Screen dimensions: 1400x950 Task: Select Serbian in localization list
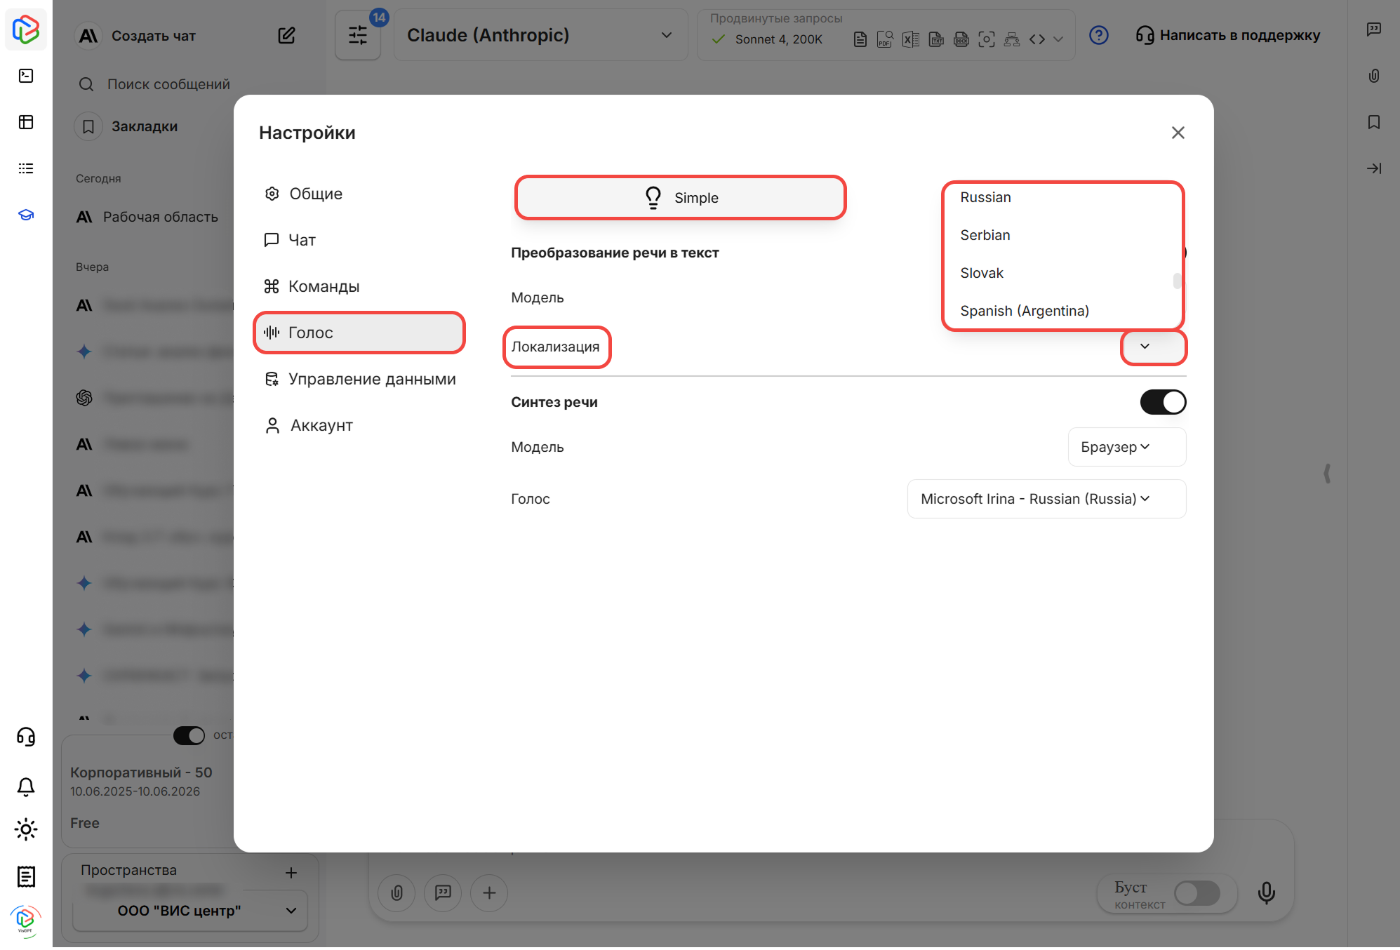point(985,235)
